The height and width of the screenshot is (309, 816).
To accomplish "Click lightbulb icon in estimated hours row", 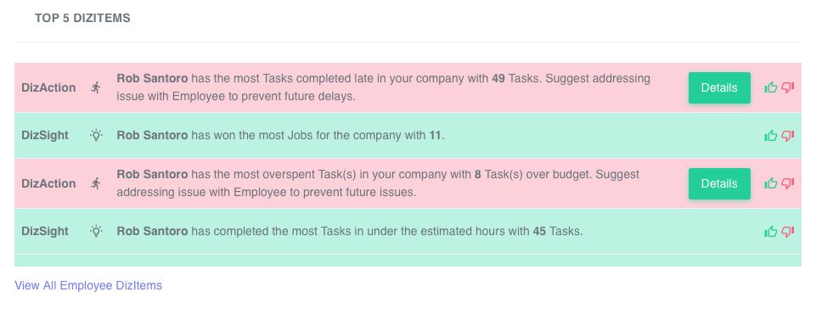I will coord(96,231).
